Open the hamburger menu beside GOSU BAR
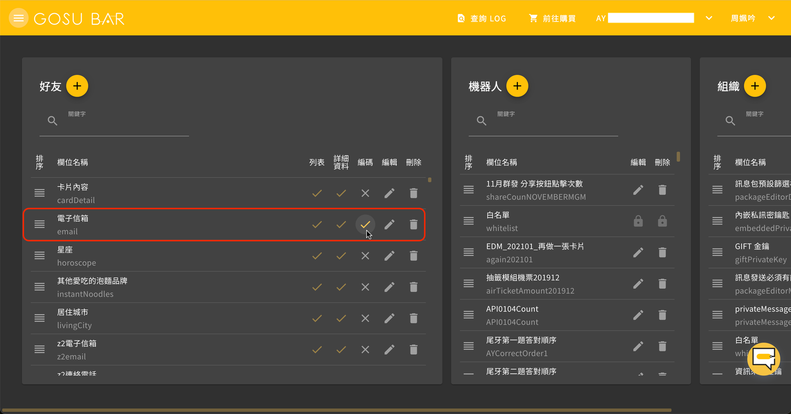The image size is (791, 414). click(19, 18)
